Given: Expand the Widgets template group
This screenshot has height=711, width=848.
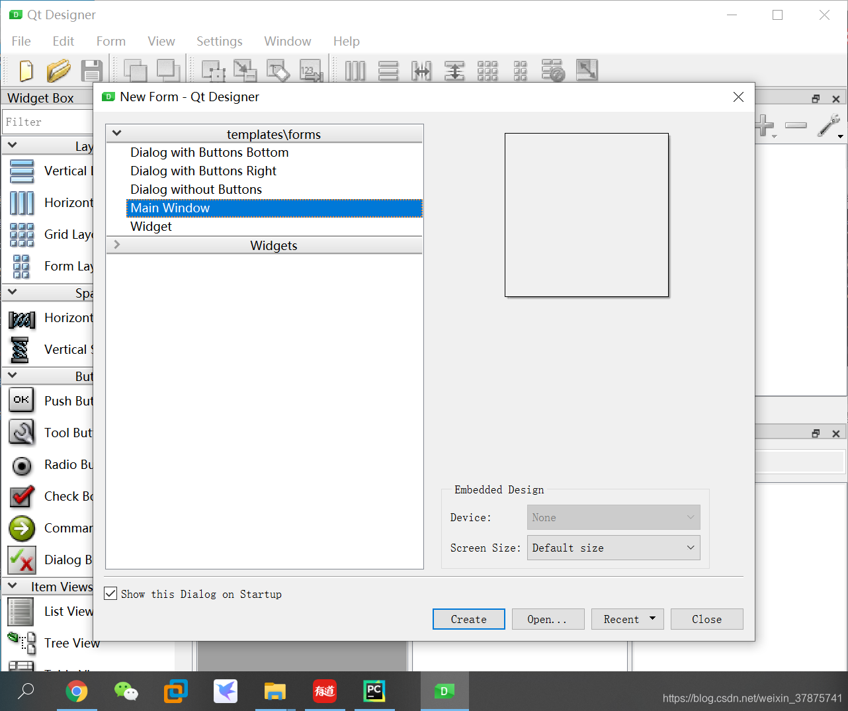Looking at the screenshot, I should (117, 245).
